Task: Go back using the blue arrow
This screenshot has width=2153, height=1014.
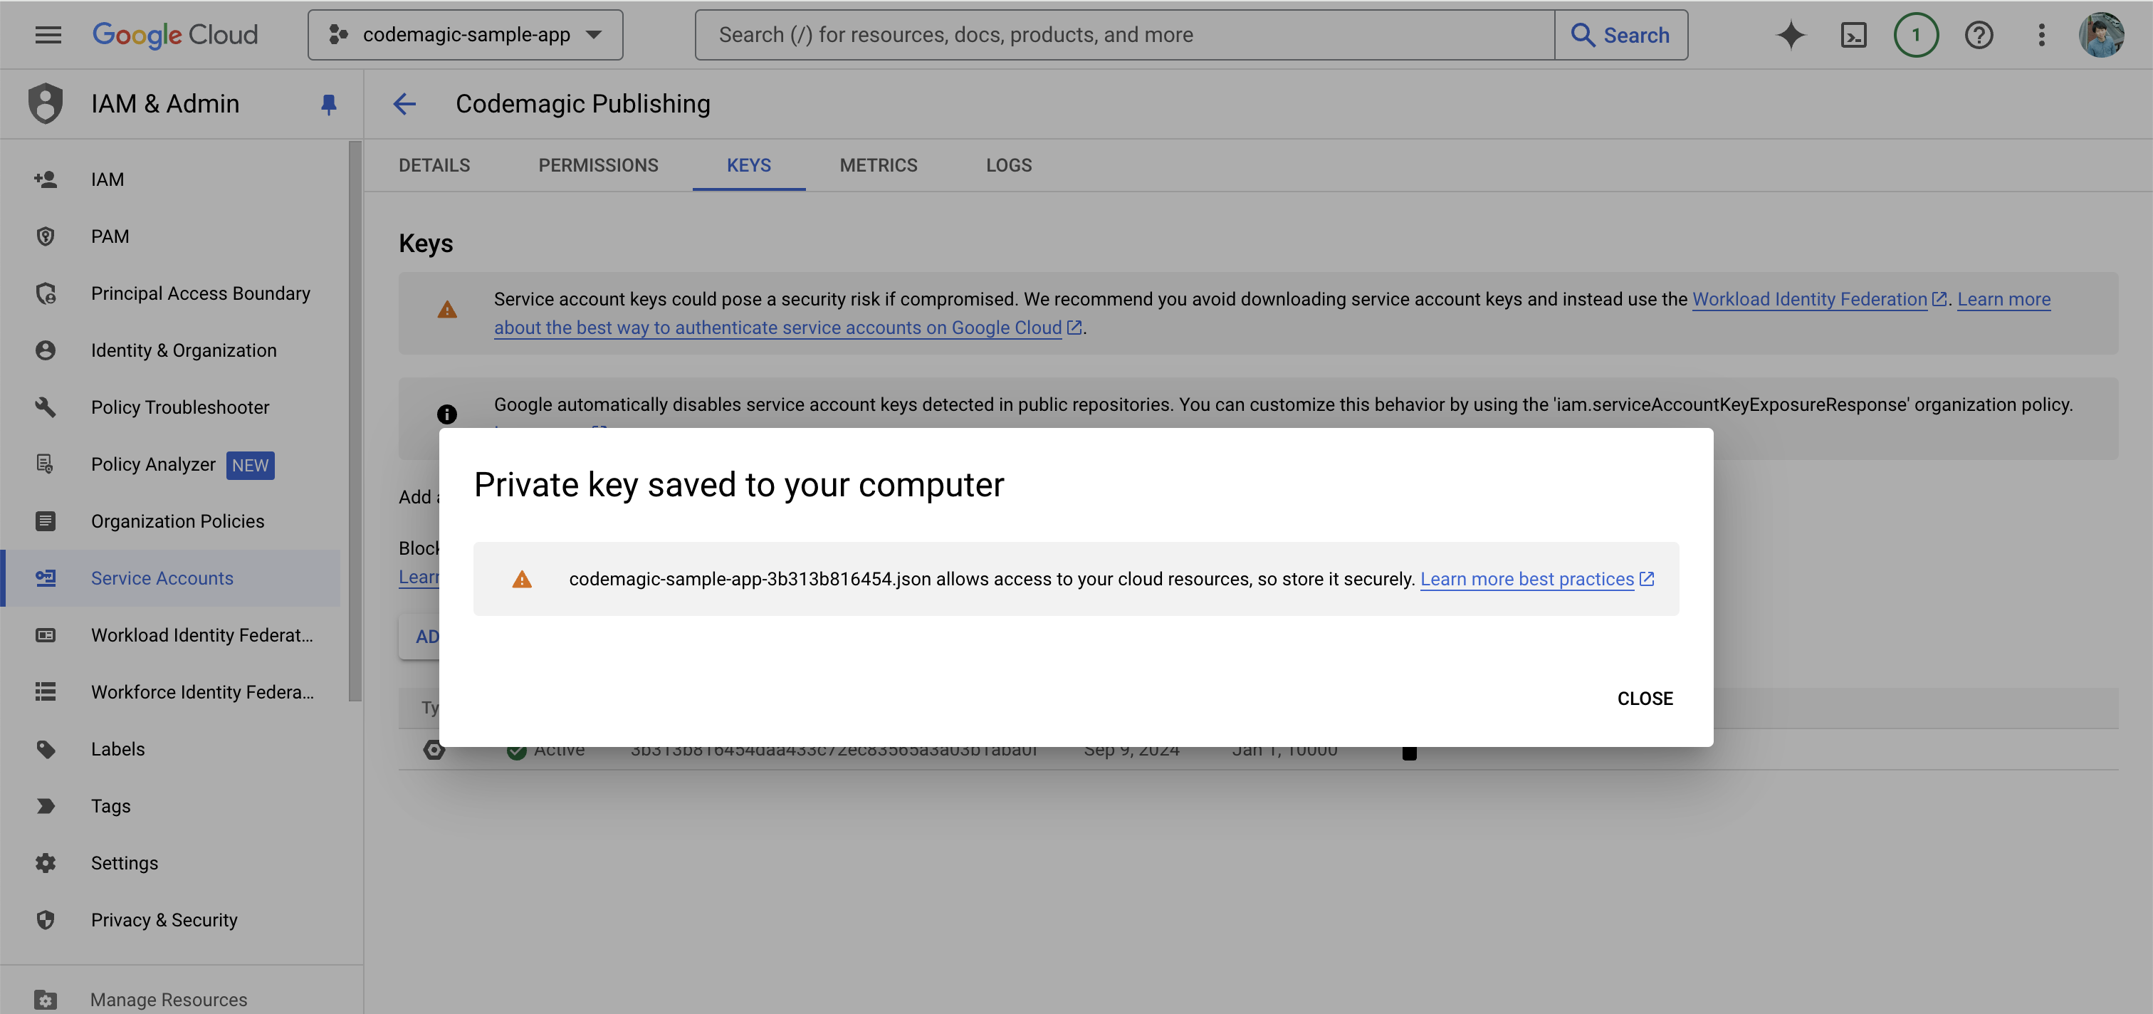Action: [404, 104]
